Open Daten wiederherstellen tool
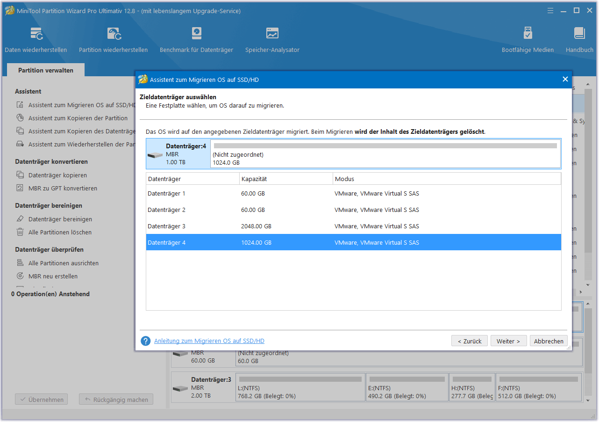This screenshot has width=599, height=422. (36, 40)
